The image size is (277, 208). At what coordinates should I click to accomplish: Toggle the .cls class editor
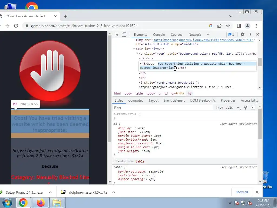(x=229, y=108)
